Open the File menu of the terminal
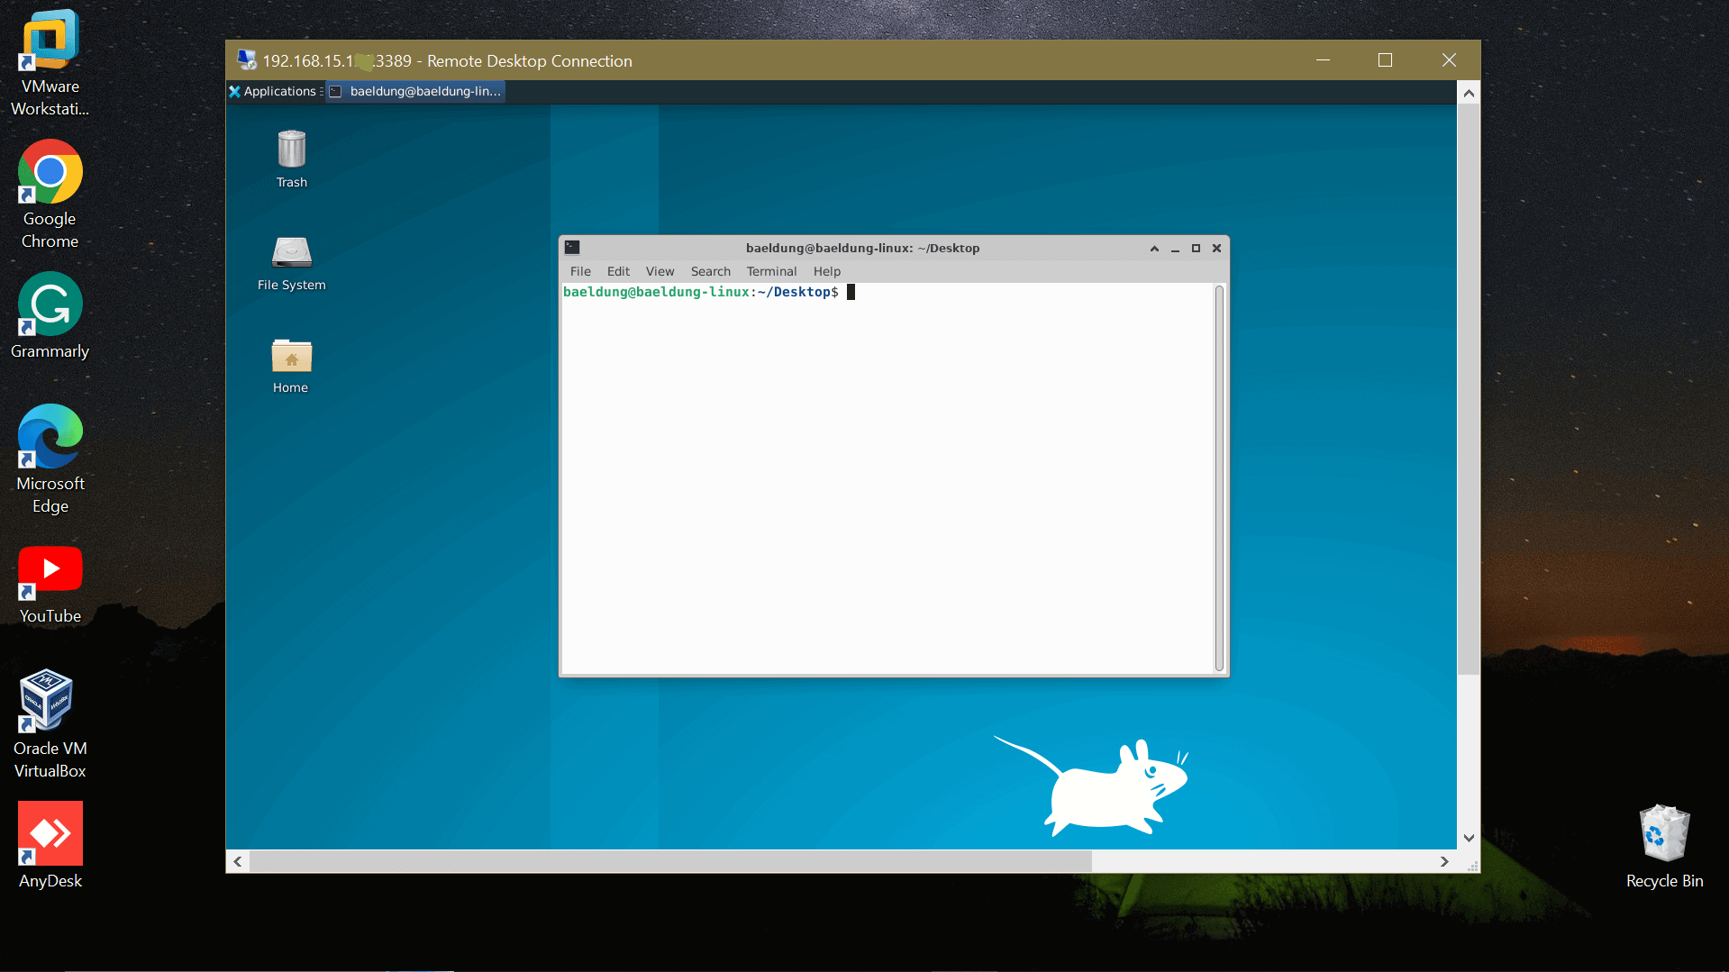 coord(579,271)
